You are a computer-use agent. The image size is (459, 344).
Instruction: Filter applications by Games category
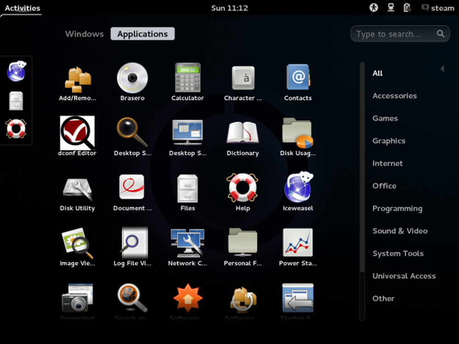pyautogui.click(x=385, y=118)
